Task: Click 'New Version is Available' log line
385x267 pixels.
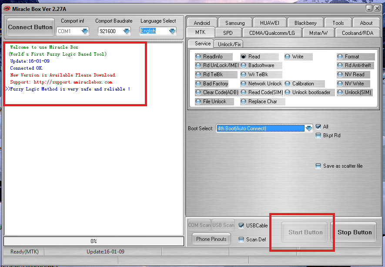Action: [63, 75]
